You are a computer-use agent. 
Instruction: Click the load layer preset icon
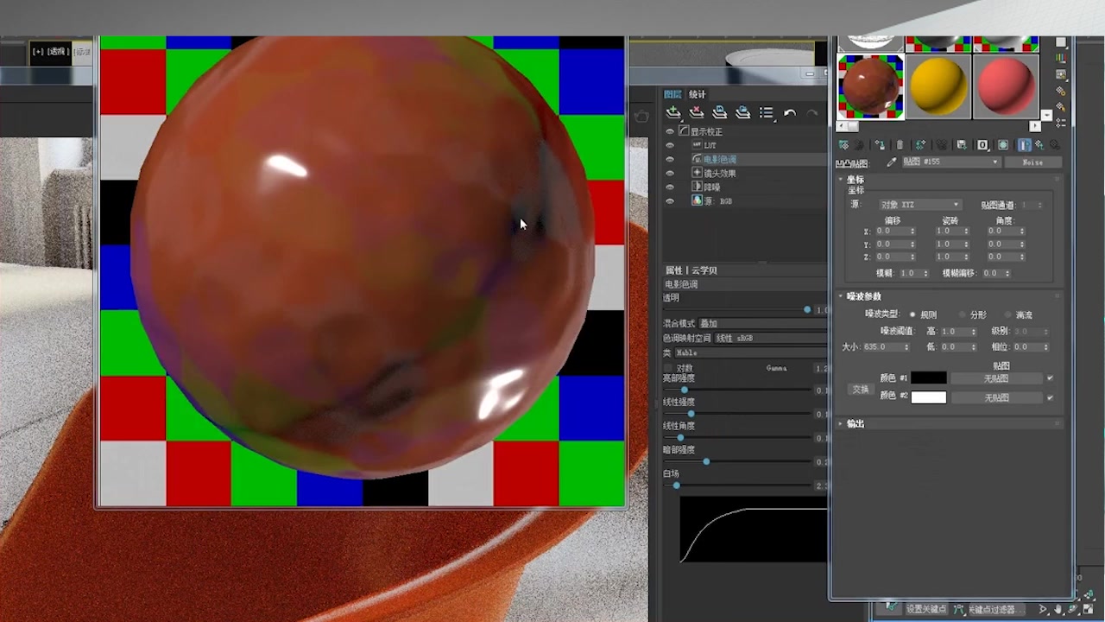point(743,112)
